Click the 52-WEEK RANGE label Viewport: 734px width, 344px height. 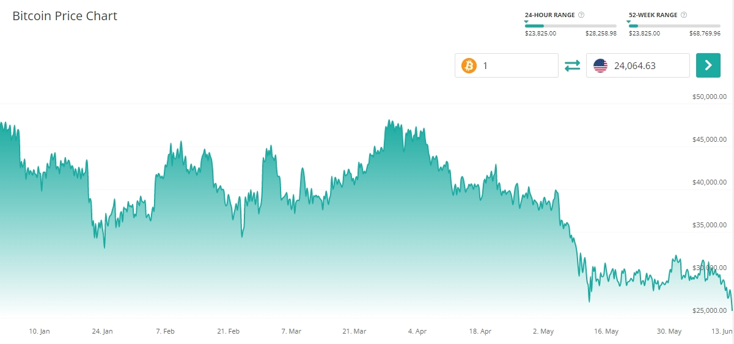[x=653, y=15]
